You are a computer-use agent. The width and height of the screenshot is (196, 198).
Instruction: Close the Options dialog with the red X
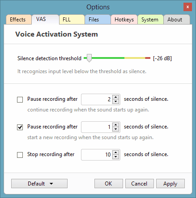coord(187,7)
